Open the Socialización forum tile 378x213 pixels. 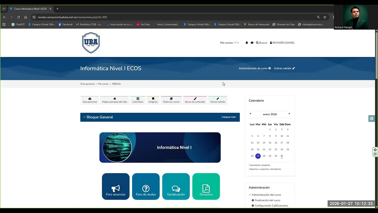176,186
